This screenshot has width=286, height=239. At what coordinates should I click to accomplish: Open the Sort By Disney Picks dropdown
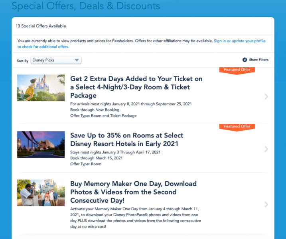pos(56,60)
